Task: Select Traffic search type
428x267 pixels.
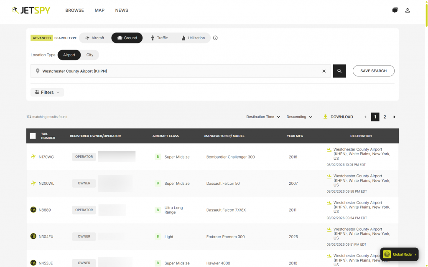Action: tap(159, 38)
